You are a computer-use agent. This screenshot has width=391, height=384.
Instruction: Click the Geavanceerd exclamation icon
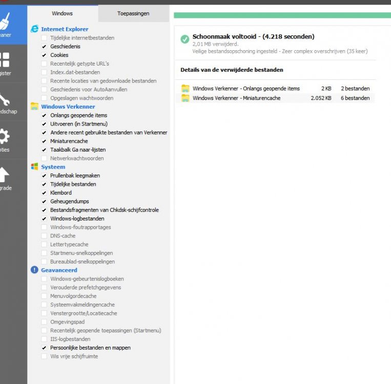point(34,270)
